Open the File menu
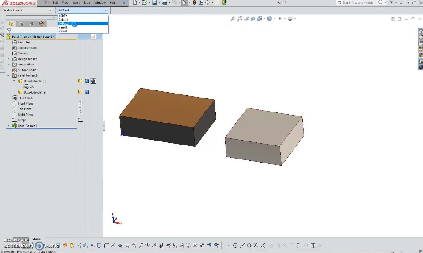423x253 pixels. click(x=46, y=3)
